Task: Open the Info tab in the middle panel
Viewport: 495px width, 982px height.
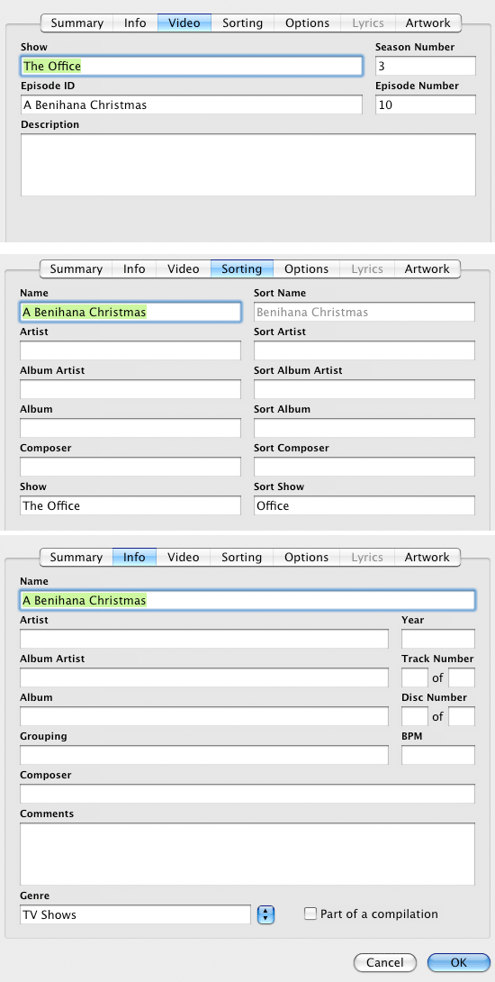Action: pyautogui.click(x=134, y=268)
